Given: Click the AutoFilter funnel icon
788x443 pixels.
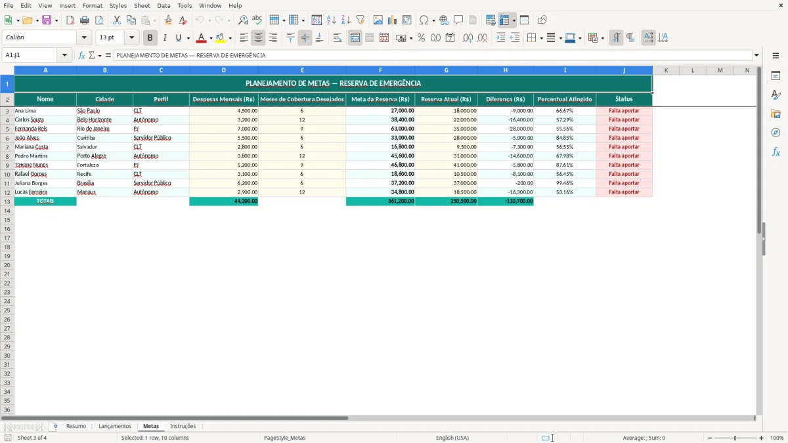Looking at the screenshot, I should click(361, 20).
